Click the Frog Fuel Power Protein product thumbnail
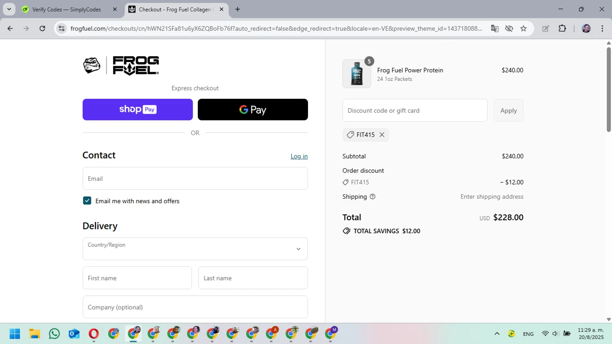 click(357, 74)
